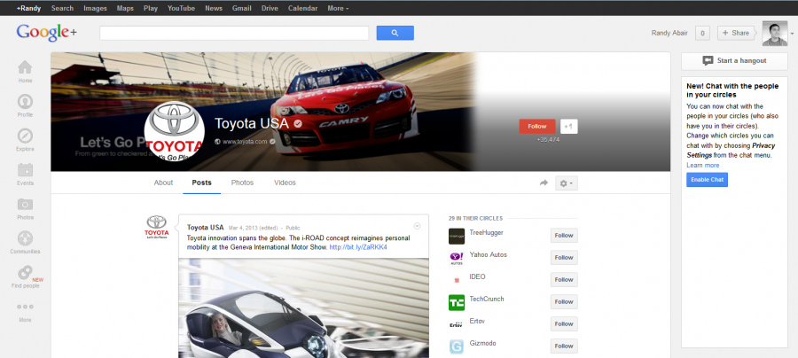Screen dimensions: 798x358
Task: Switch to the Photos tab
Action: (242, 183)
